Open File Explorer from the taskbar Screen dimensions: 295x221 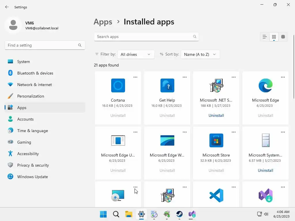pyautogui.click(x=129, y=214)
